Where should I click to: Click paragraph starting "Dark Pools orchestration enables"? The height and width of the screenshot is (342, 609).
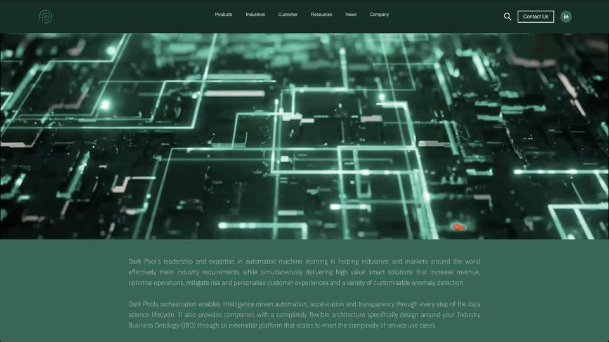[x=304, y=315]
